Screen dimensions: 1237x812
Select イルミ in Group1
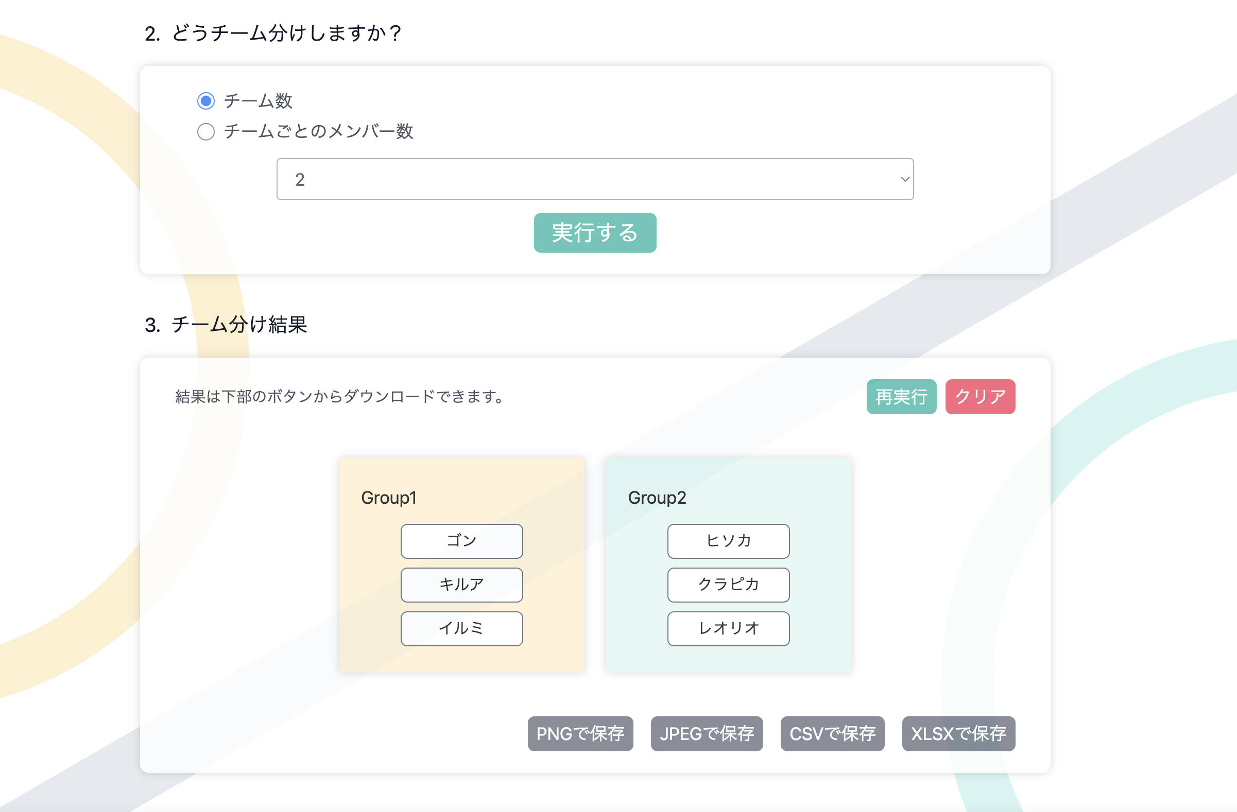point(461,628)
